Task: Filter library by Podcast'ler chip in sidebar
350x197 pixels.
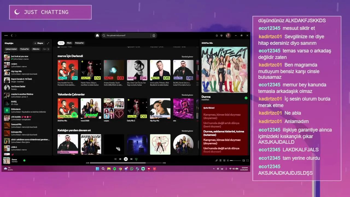Action: 25,49
